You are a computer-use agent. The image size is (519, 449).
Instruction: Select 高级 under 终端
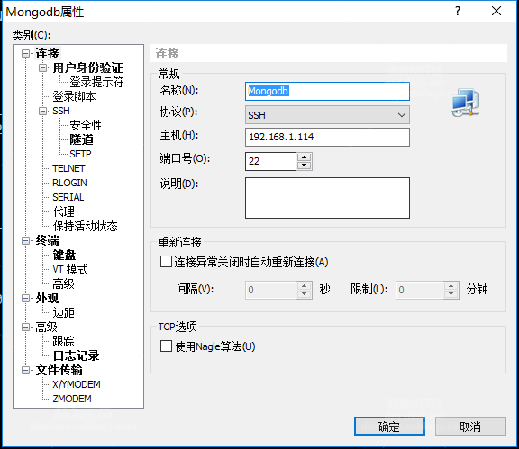[x=64, y=283]
